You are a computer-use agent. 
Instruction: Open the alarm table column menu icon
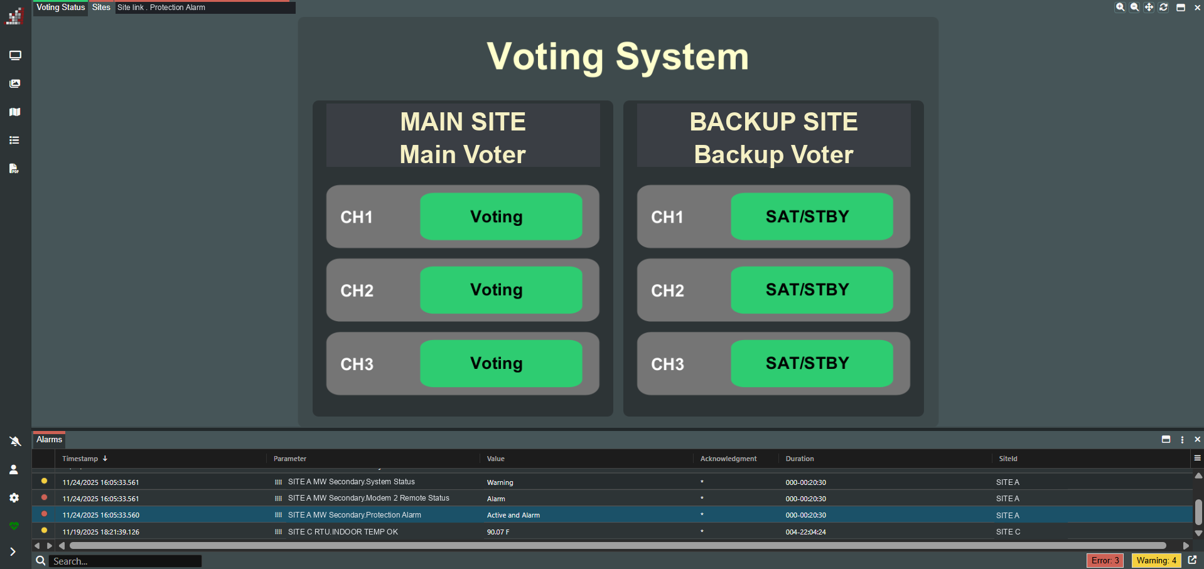1198,458
